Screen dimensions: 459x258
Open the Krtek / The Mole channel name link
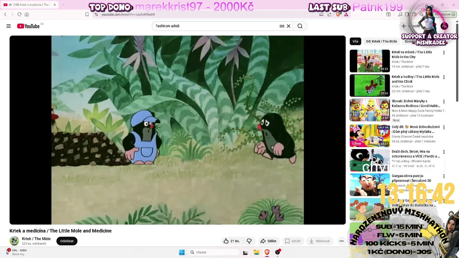click(36, 239)
